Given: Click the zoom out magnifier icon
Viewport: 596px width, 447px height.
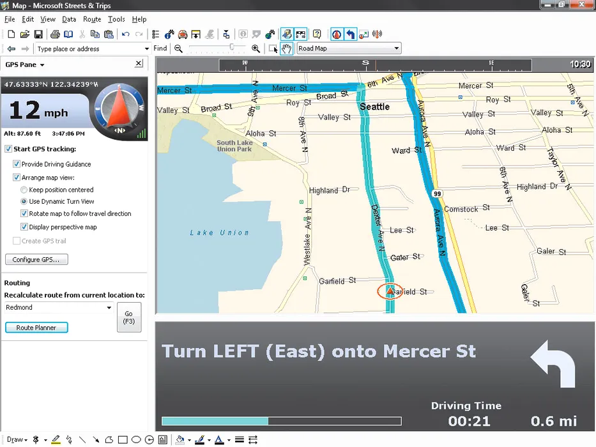Looking at the screenshot, I should pyautogui.click(x=178, y=49).
